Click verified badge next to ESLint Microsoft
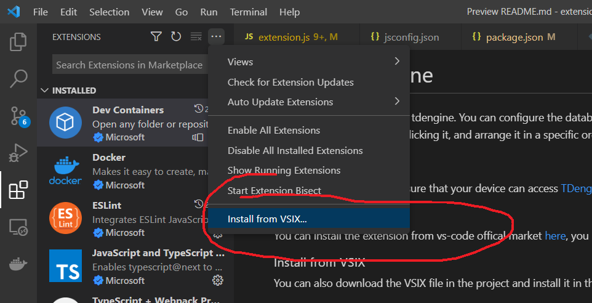Image resolution: width=592 pixels, height=303 pixels. point(98,233)
